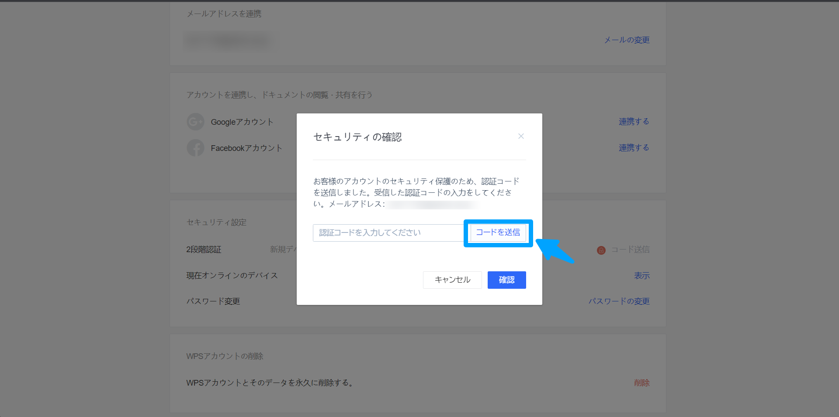839x417 pixels.
Task: Click the red 削除 link
Action: tap(642, 383)
